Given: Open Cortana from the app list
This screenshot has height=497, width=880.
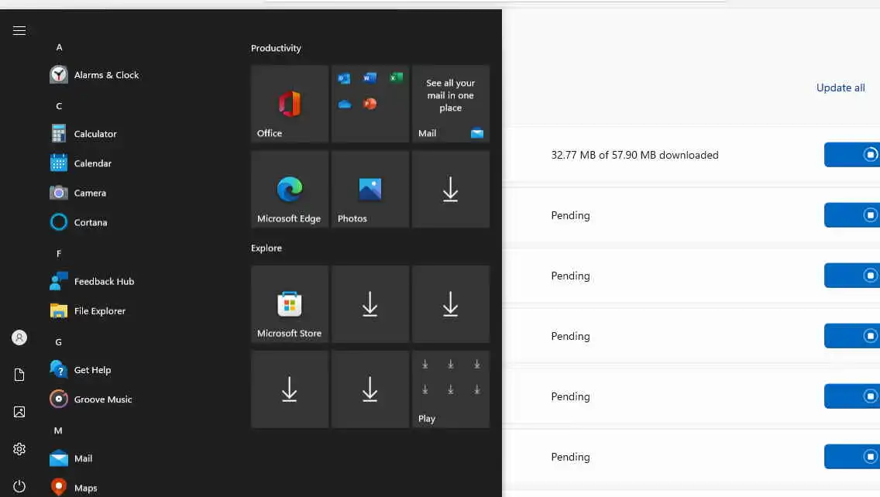Looking at the screenshot, I should tap(78, 222).
